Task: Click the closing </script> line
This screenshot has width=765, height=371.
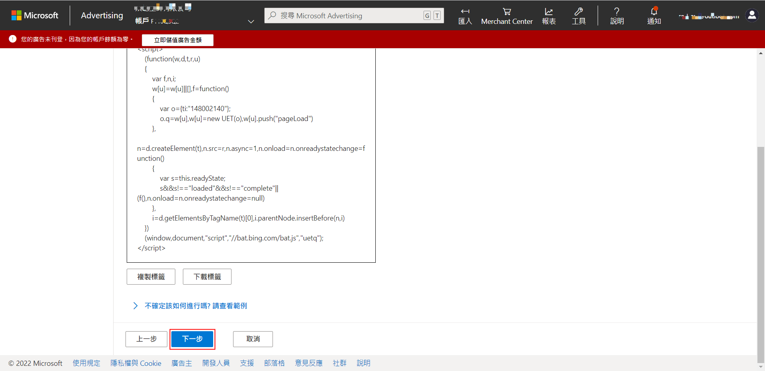Action: pyautogui.click(x=151, y=248)
